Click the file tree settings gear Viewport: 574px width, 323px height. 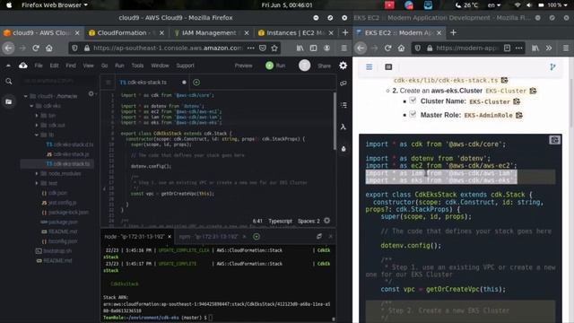click(91, 93)
